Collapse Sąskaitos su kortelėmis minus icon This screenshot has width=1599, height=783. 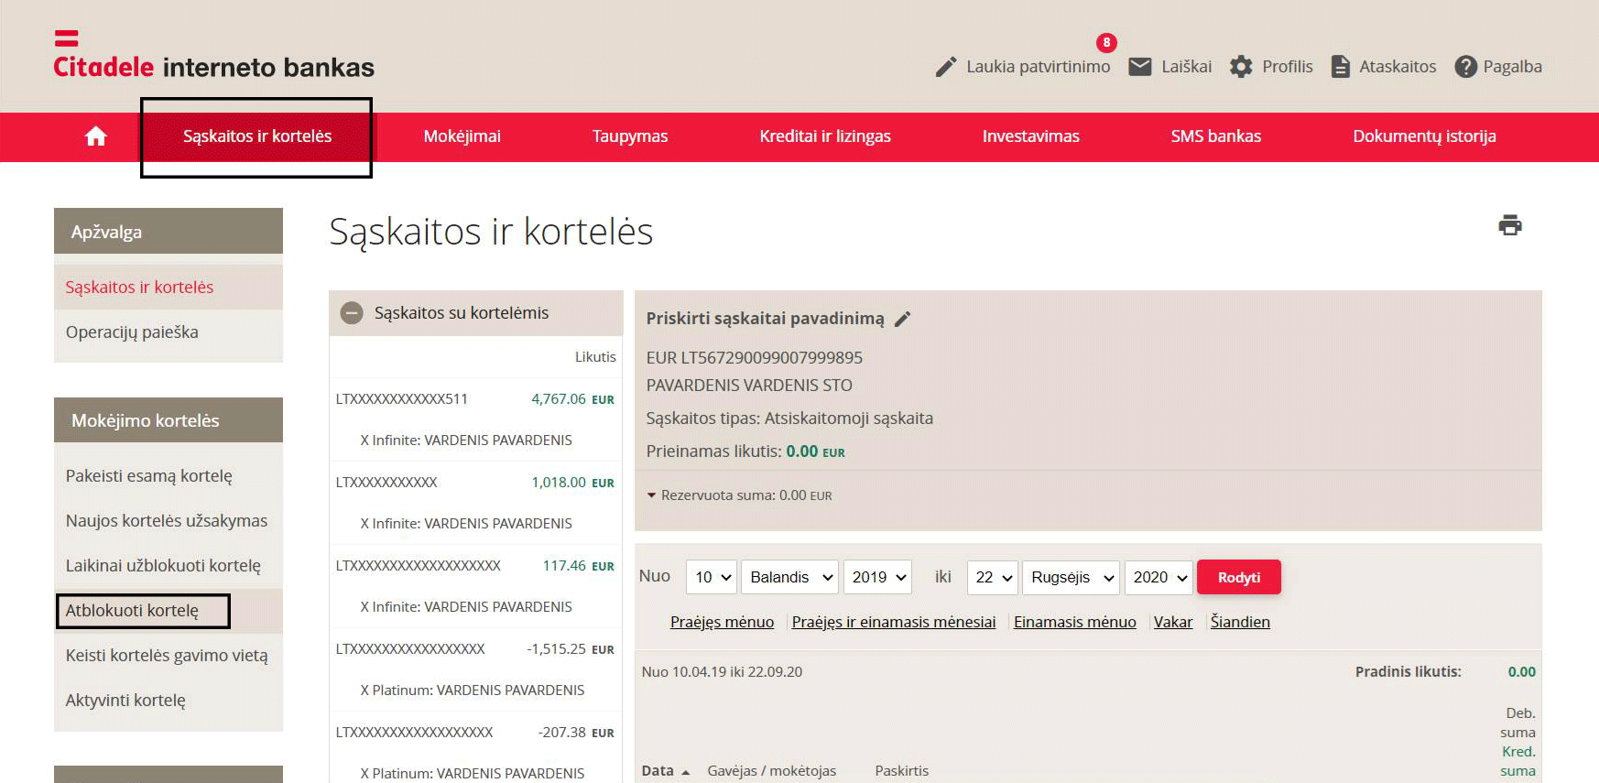pos(352,313)
